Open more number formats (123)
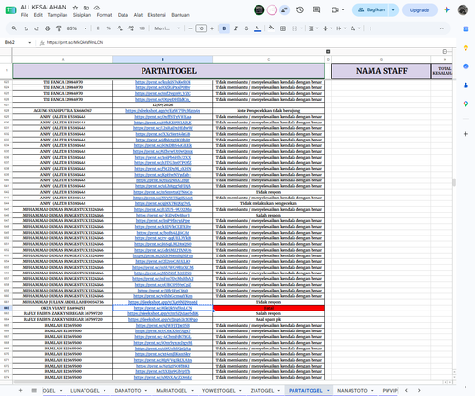 [142, 28]
